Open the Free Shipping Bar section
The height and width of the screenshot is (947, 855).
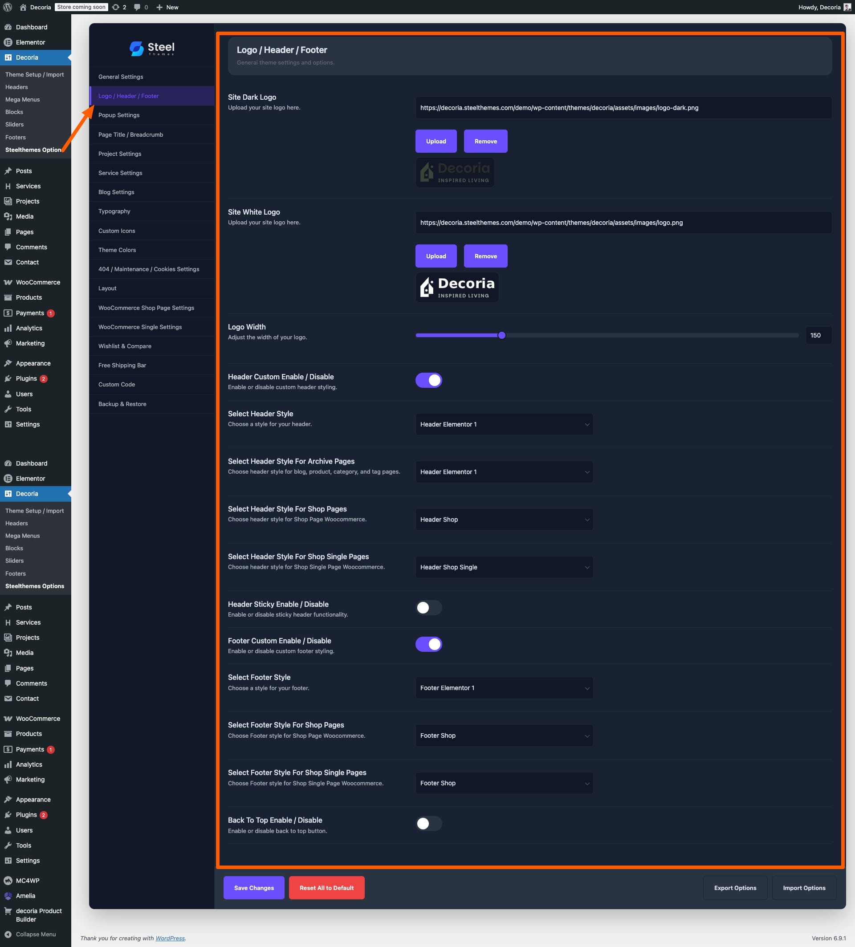152,365
